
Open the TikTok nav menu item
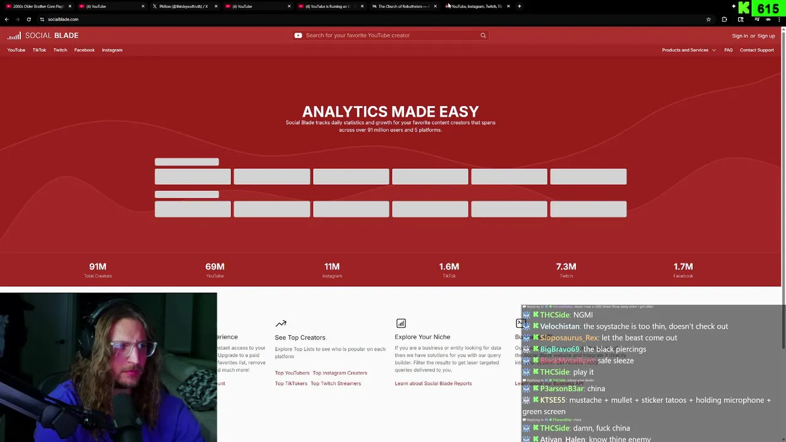pos(39,50)
